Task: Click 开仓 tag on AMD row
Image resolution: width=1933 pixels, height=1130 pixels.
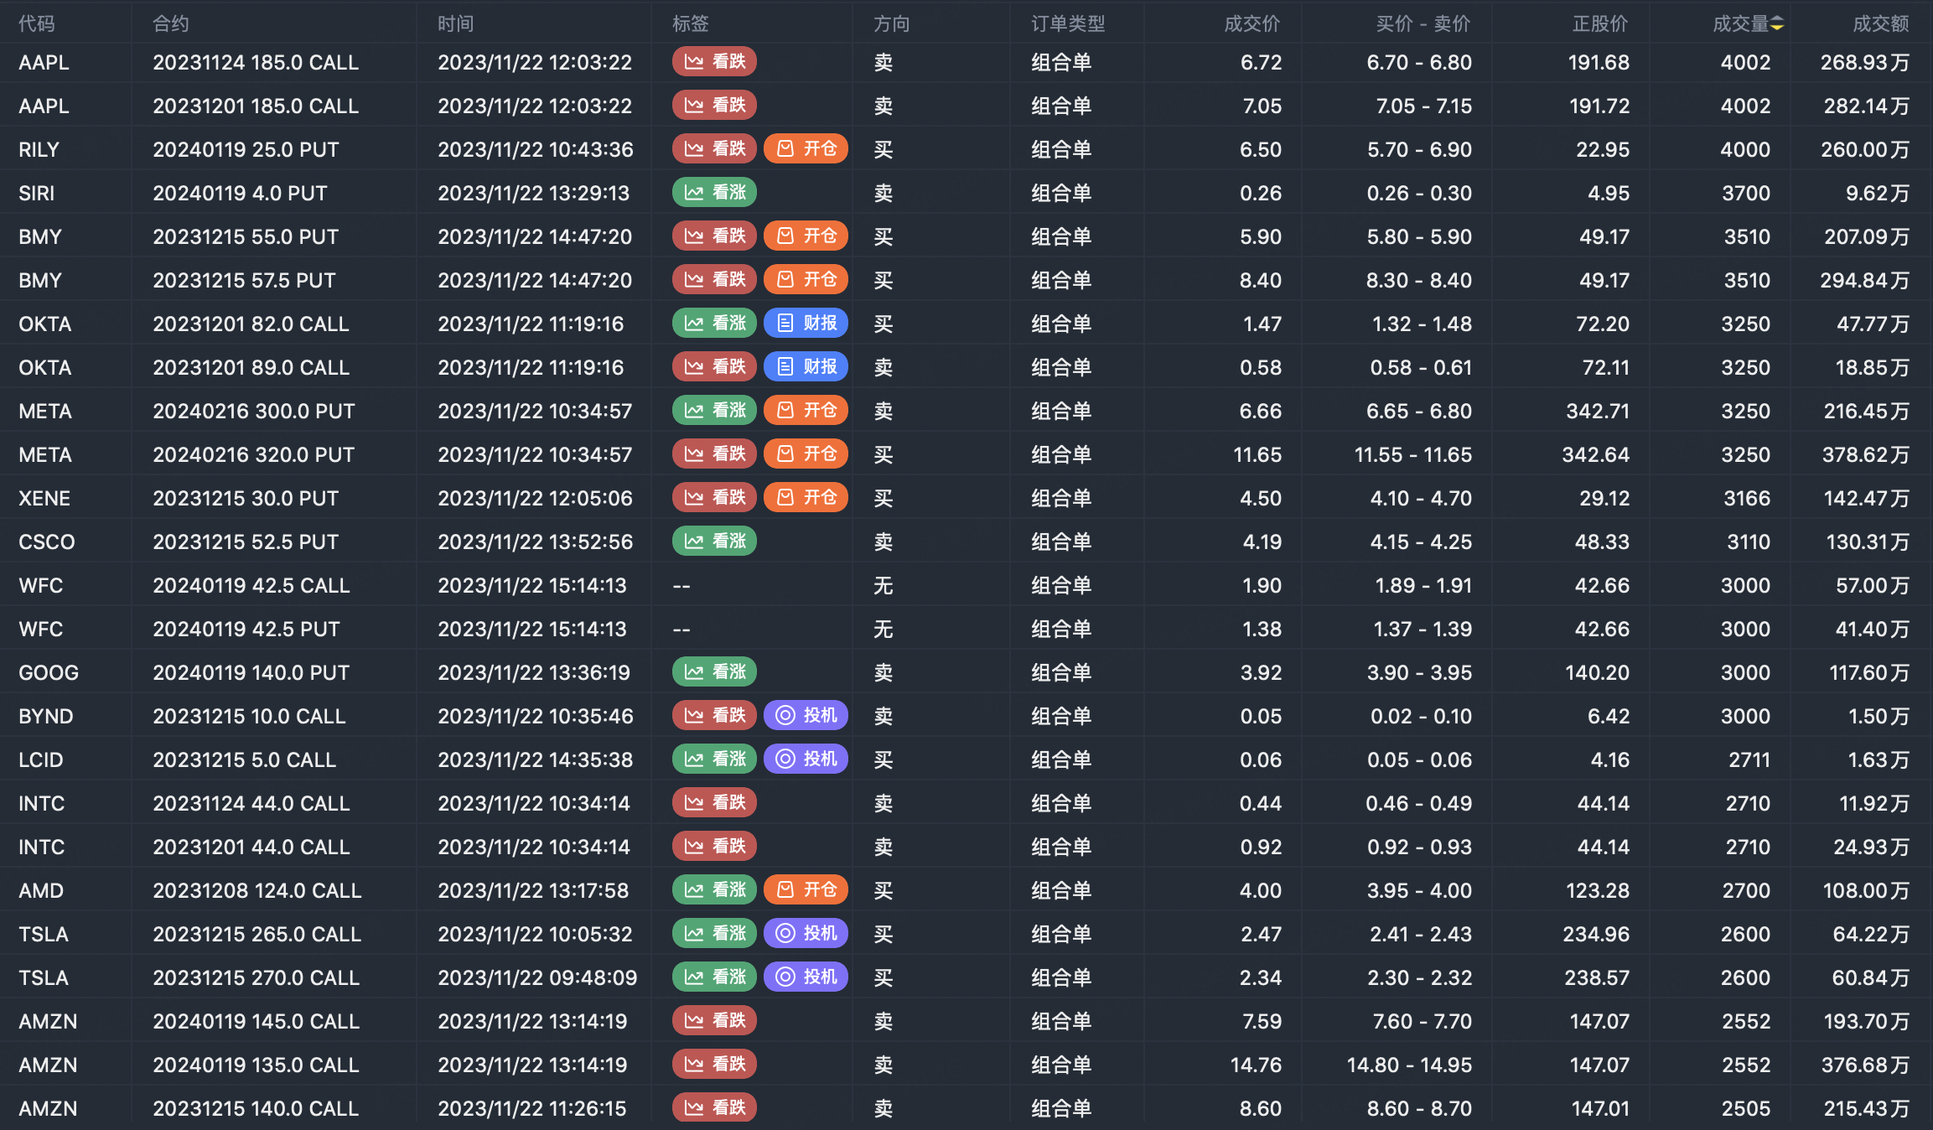Action: 806,890
